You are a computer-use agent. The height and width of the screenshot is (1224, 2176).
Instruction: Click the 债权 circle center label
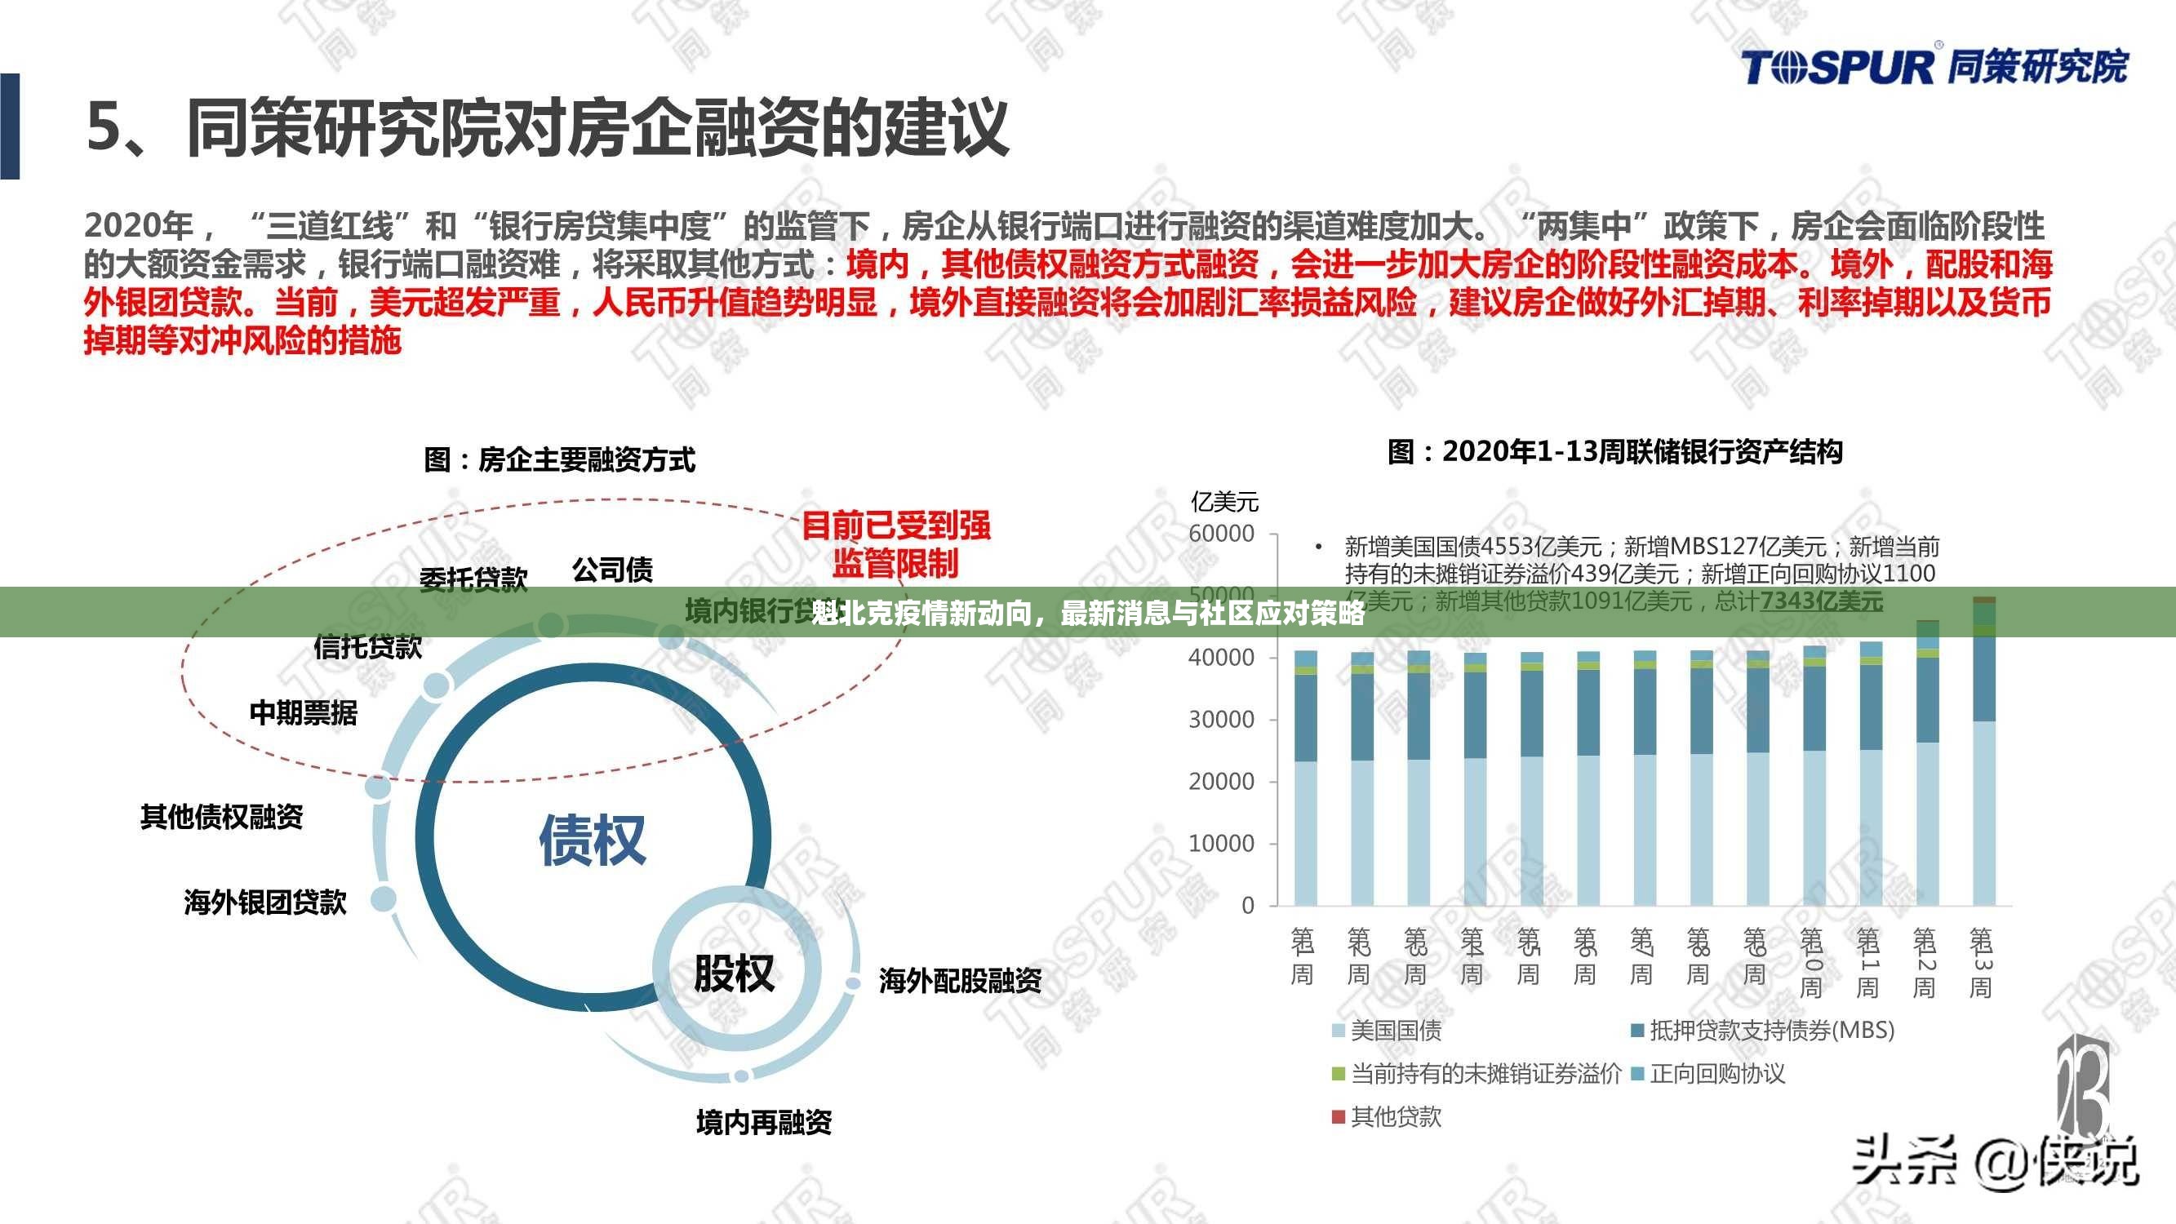[x=593, y=840]
